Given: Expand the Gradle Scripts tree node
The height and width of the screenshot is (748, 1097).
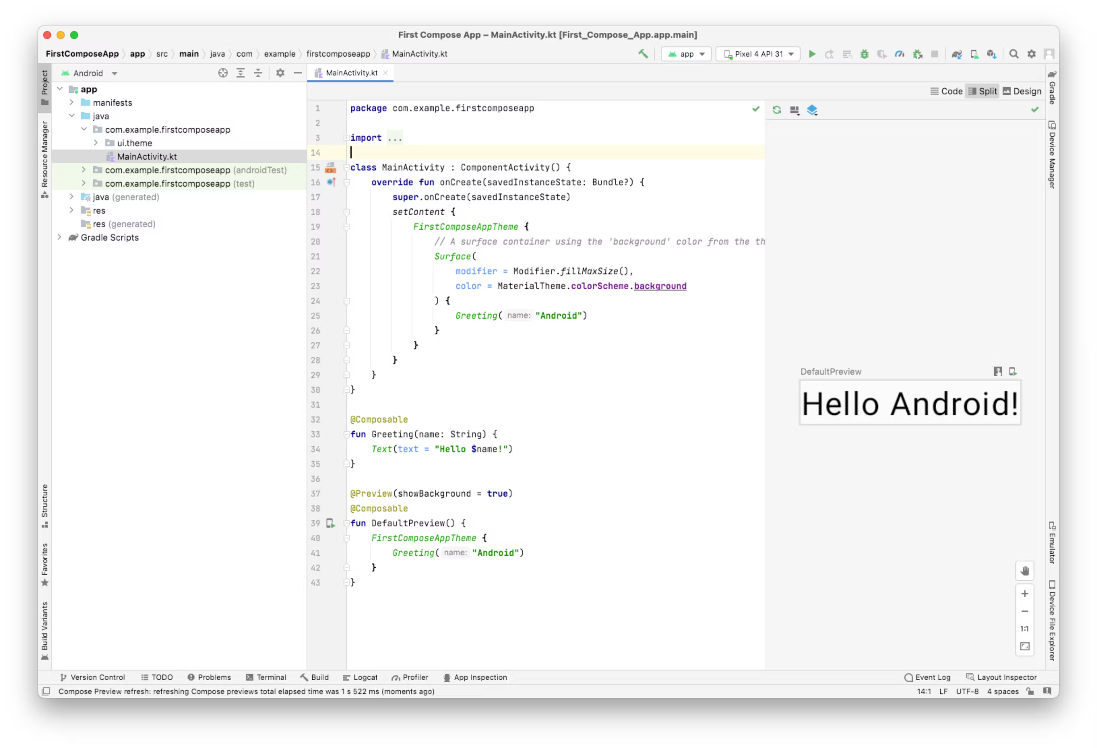Looking at the screenshot, I should pos(60,238).
